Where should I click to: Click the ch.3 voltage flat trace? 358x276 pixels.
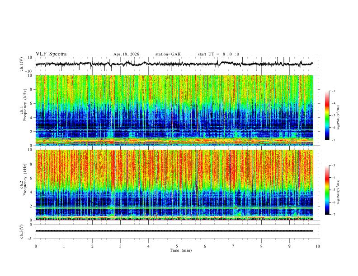pos(174,231)
